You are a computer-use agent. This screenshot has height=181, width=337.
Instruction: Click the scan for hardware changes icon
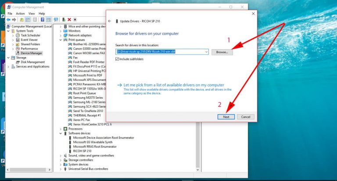pyautogui.click(x=56, y=20)
